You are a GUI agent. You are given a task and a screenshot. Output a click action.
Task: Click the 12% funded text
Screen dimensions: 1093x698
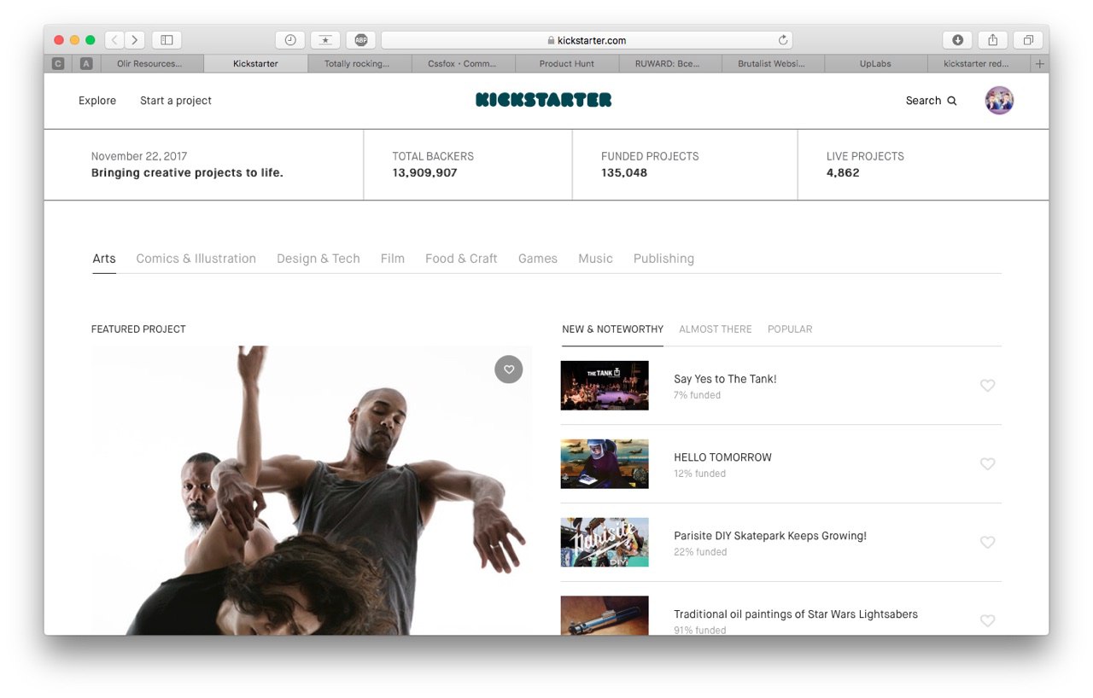[699, 474]
